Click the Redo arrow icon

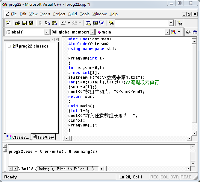click(x=75, y=23)
